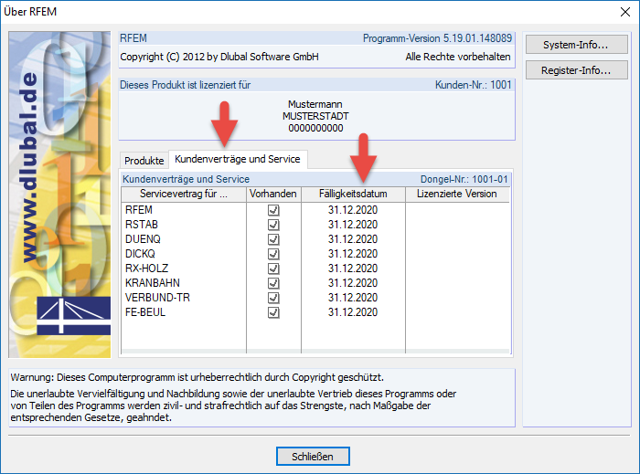Toggle the Vorhanden checkbox for DUENQ
Screen dimensions: 640x474
point(273,239)
